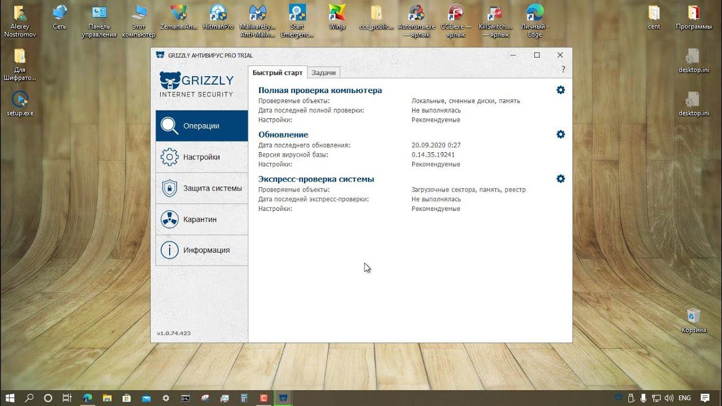This screenshot has width=722, height=406.
Task: Select the Панель управления desktop icon
Action: coord(99,21)
